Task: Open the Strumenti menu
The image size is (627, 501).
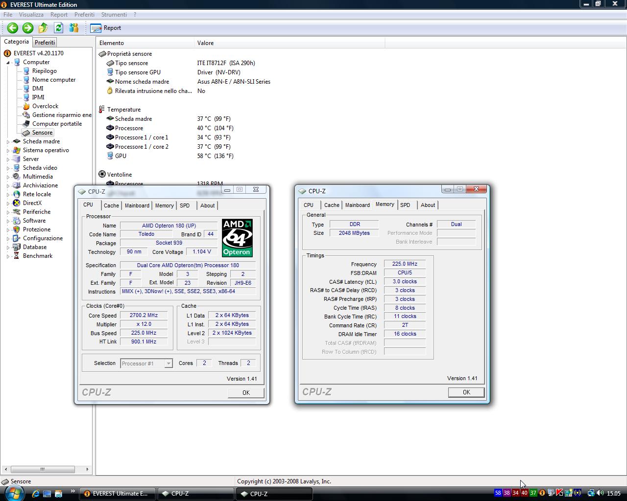Action: (114, 15)
